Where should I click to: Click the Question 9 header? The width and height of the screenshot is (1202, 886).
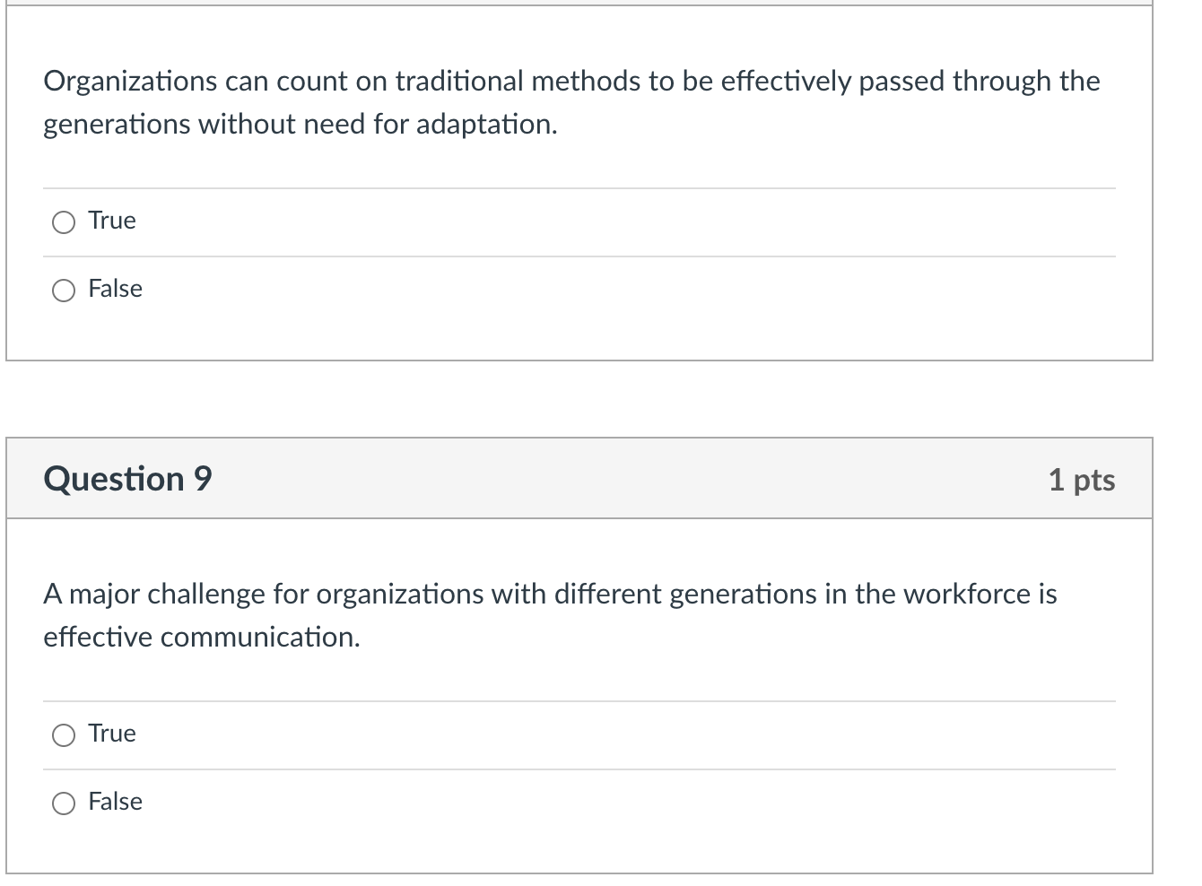tap(127, 479)
